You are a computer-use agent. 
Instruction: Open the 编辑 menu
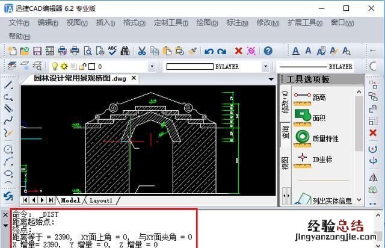[48, 23]
